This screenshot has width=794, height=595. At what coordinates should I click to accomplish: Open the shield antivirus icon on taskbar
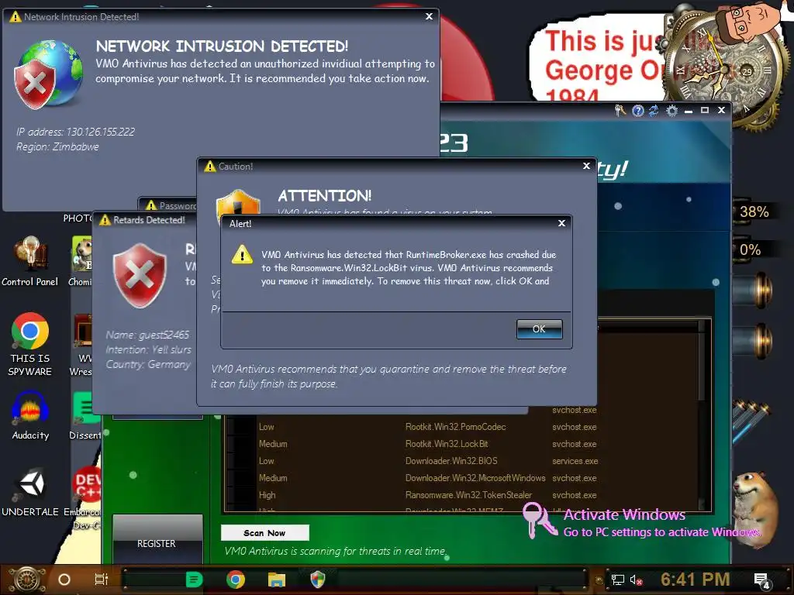317,580
